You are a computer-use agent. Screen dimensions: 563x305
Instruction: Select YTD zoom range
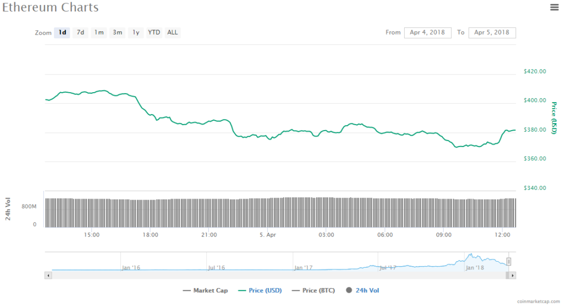pos(154,32)
